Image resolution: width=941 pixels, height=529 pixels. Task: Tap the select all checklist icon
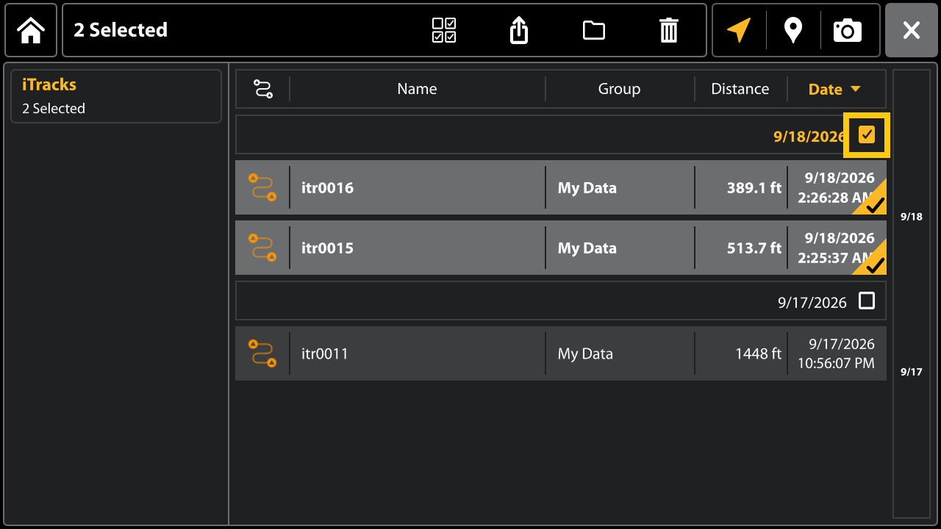tap(444, 30)
